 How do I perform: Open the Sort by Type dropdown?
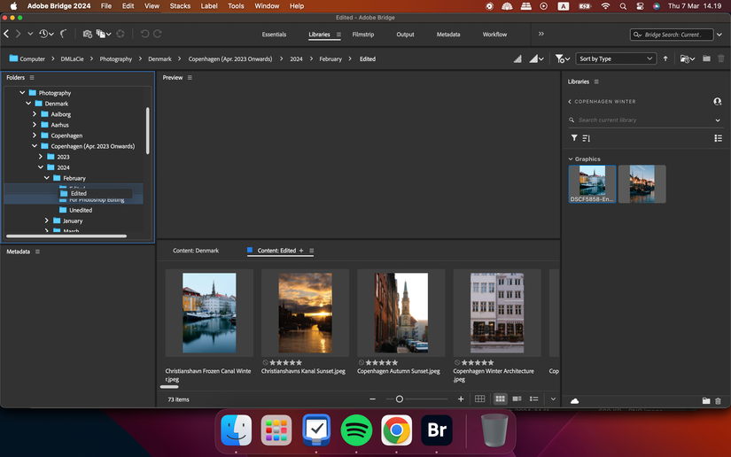(x=616, y=58)
